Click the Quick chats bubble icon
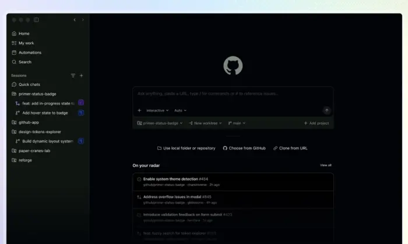This screenshot has width=408, height=244. click(14, 85)
